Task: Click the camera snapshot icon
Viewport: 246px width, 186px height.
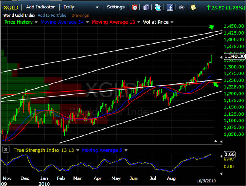Action: (181, 7)
